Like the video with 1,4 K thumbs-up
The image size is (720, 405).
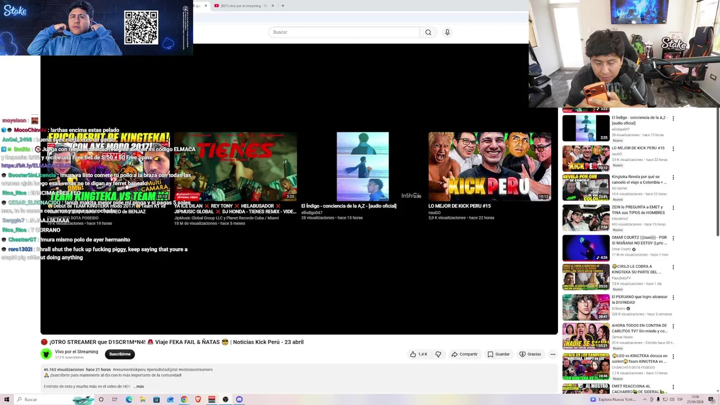click(419, 354)
